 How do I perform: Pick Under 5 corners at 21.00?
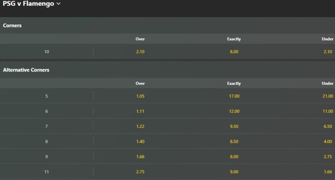(x=327, y=96)
